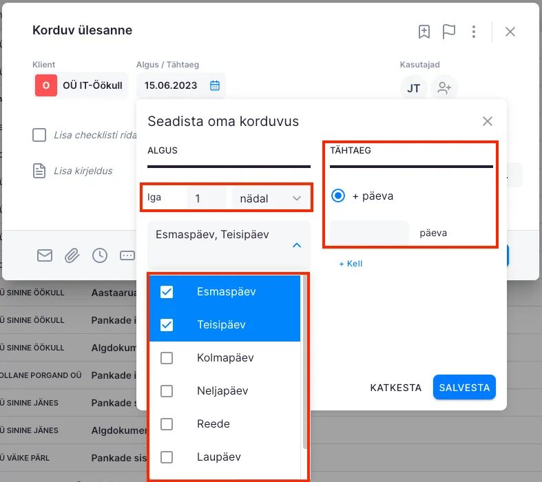Click the clock time icon
This screenshot has height=482, width=542.
coord(100,255)
